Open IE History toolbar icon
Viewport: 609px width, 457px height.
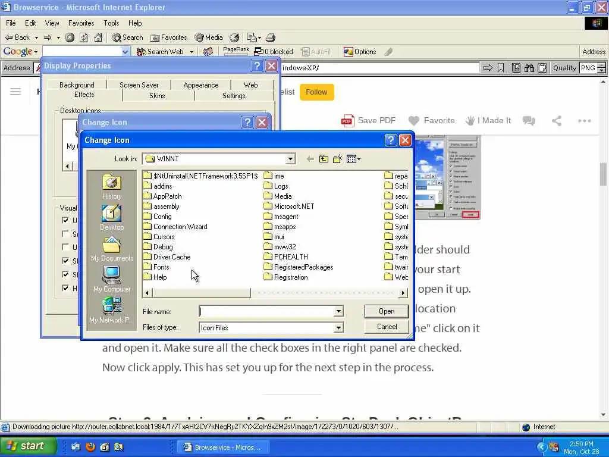click(234, 37)
